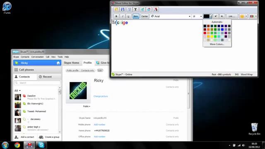
Task: Open the Arial font dropdown
Action: (x=190, y=17)
